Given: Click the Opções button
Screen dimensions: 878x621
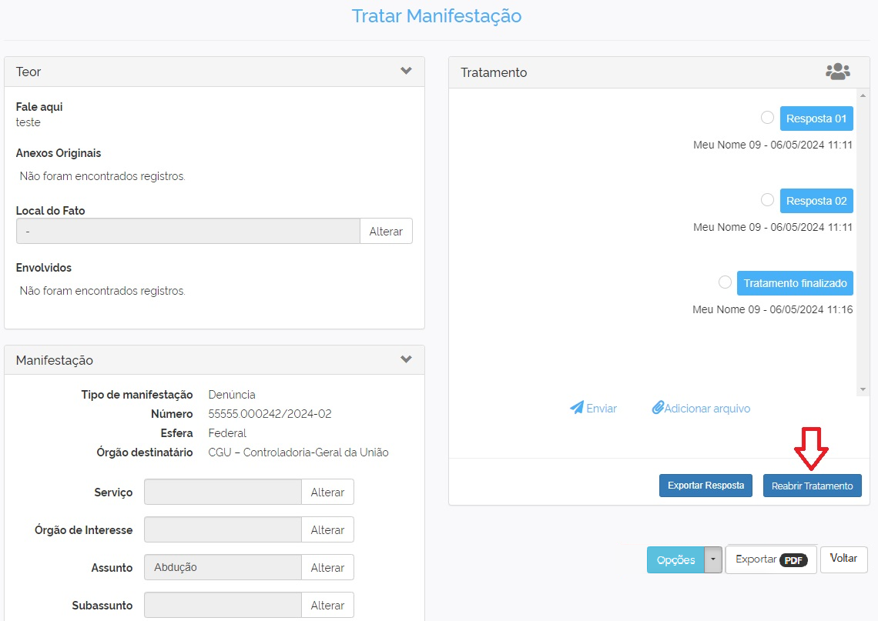Looking at the screenshot, I should 675,560.
